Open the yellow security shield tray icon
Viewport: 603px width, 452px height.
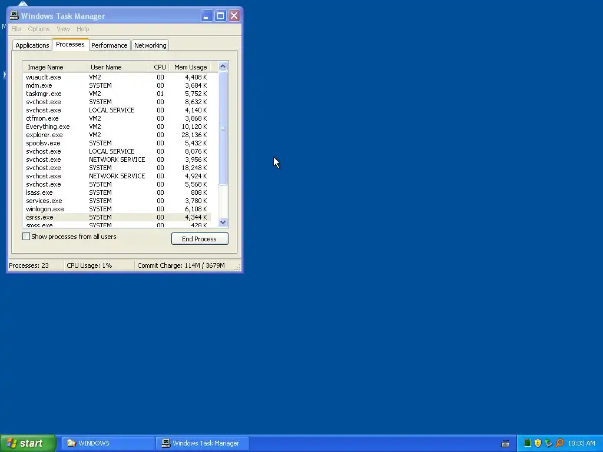[x=538, y=443]
